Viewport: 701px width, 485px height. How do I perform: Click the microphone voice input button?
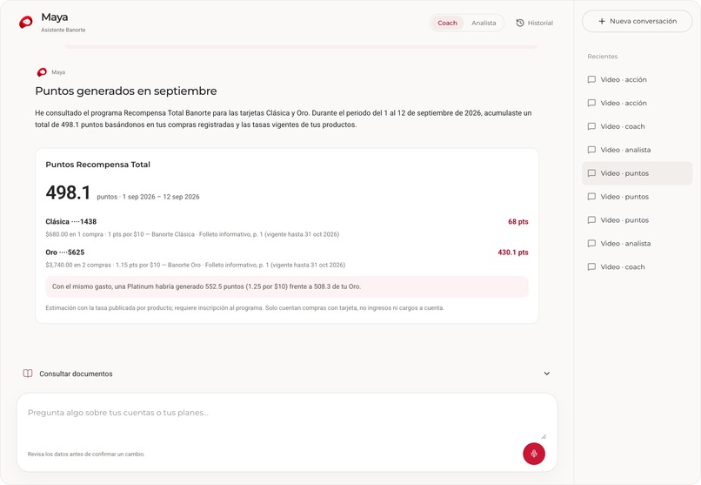[x=534, y=454]
